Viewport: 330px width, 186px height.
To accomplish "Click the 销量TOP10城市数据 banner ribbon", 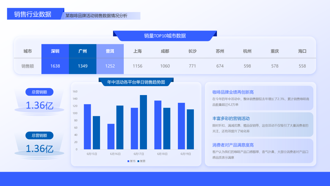I will pyautogui.click(x=164, y=36).
